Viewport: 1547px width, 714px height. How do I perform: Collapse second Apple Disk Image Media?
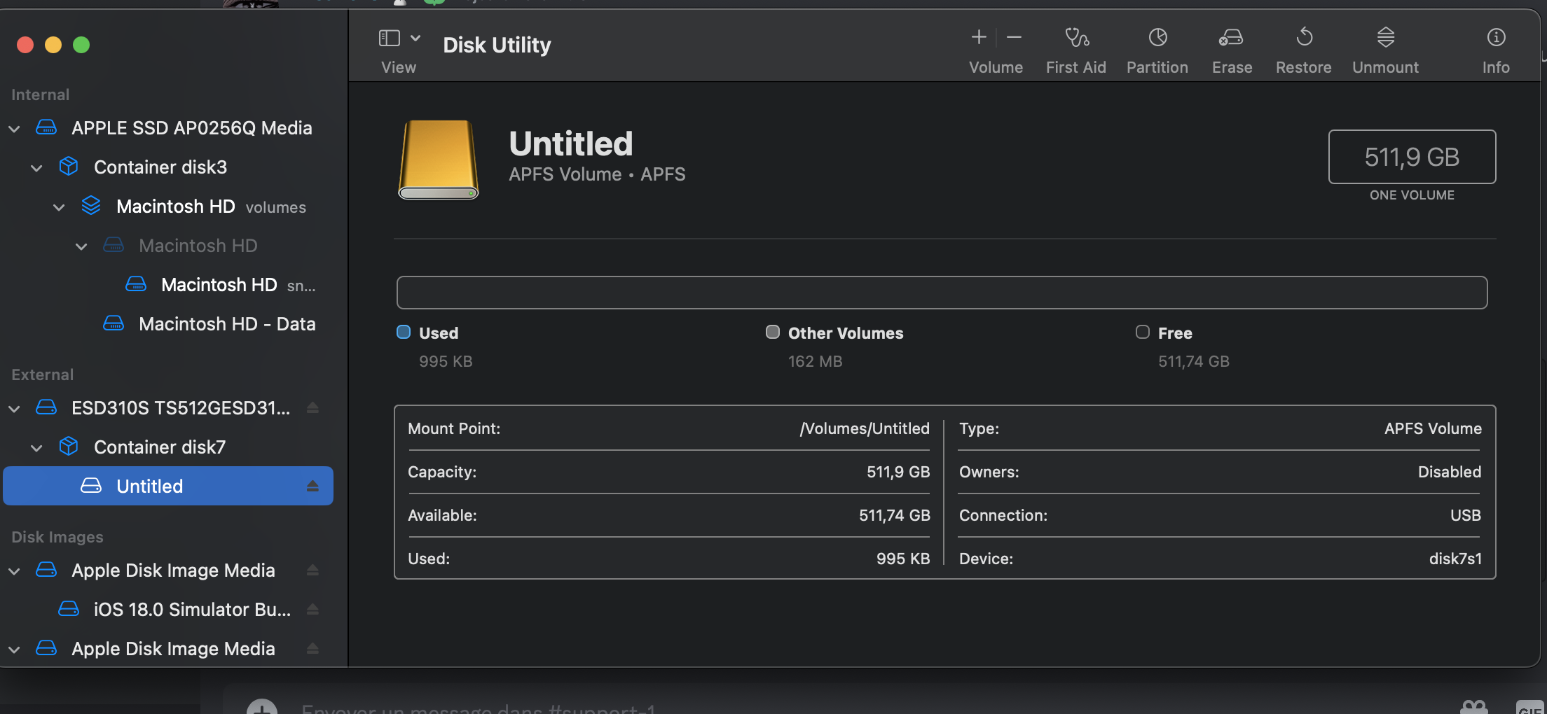pos(14,650)
